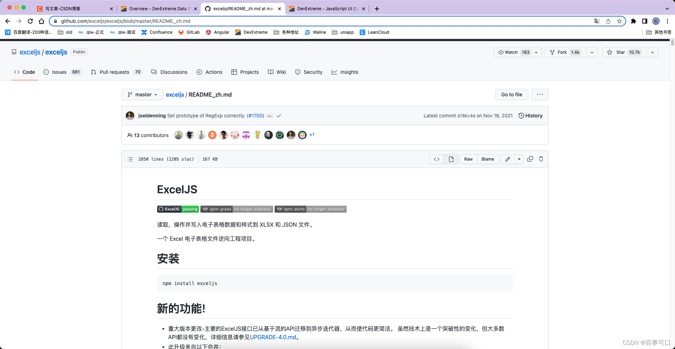Open the three-dots more file options button
Viewport: 675px width, 349px height.
(540, 95)
